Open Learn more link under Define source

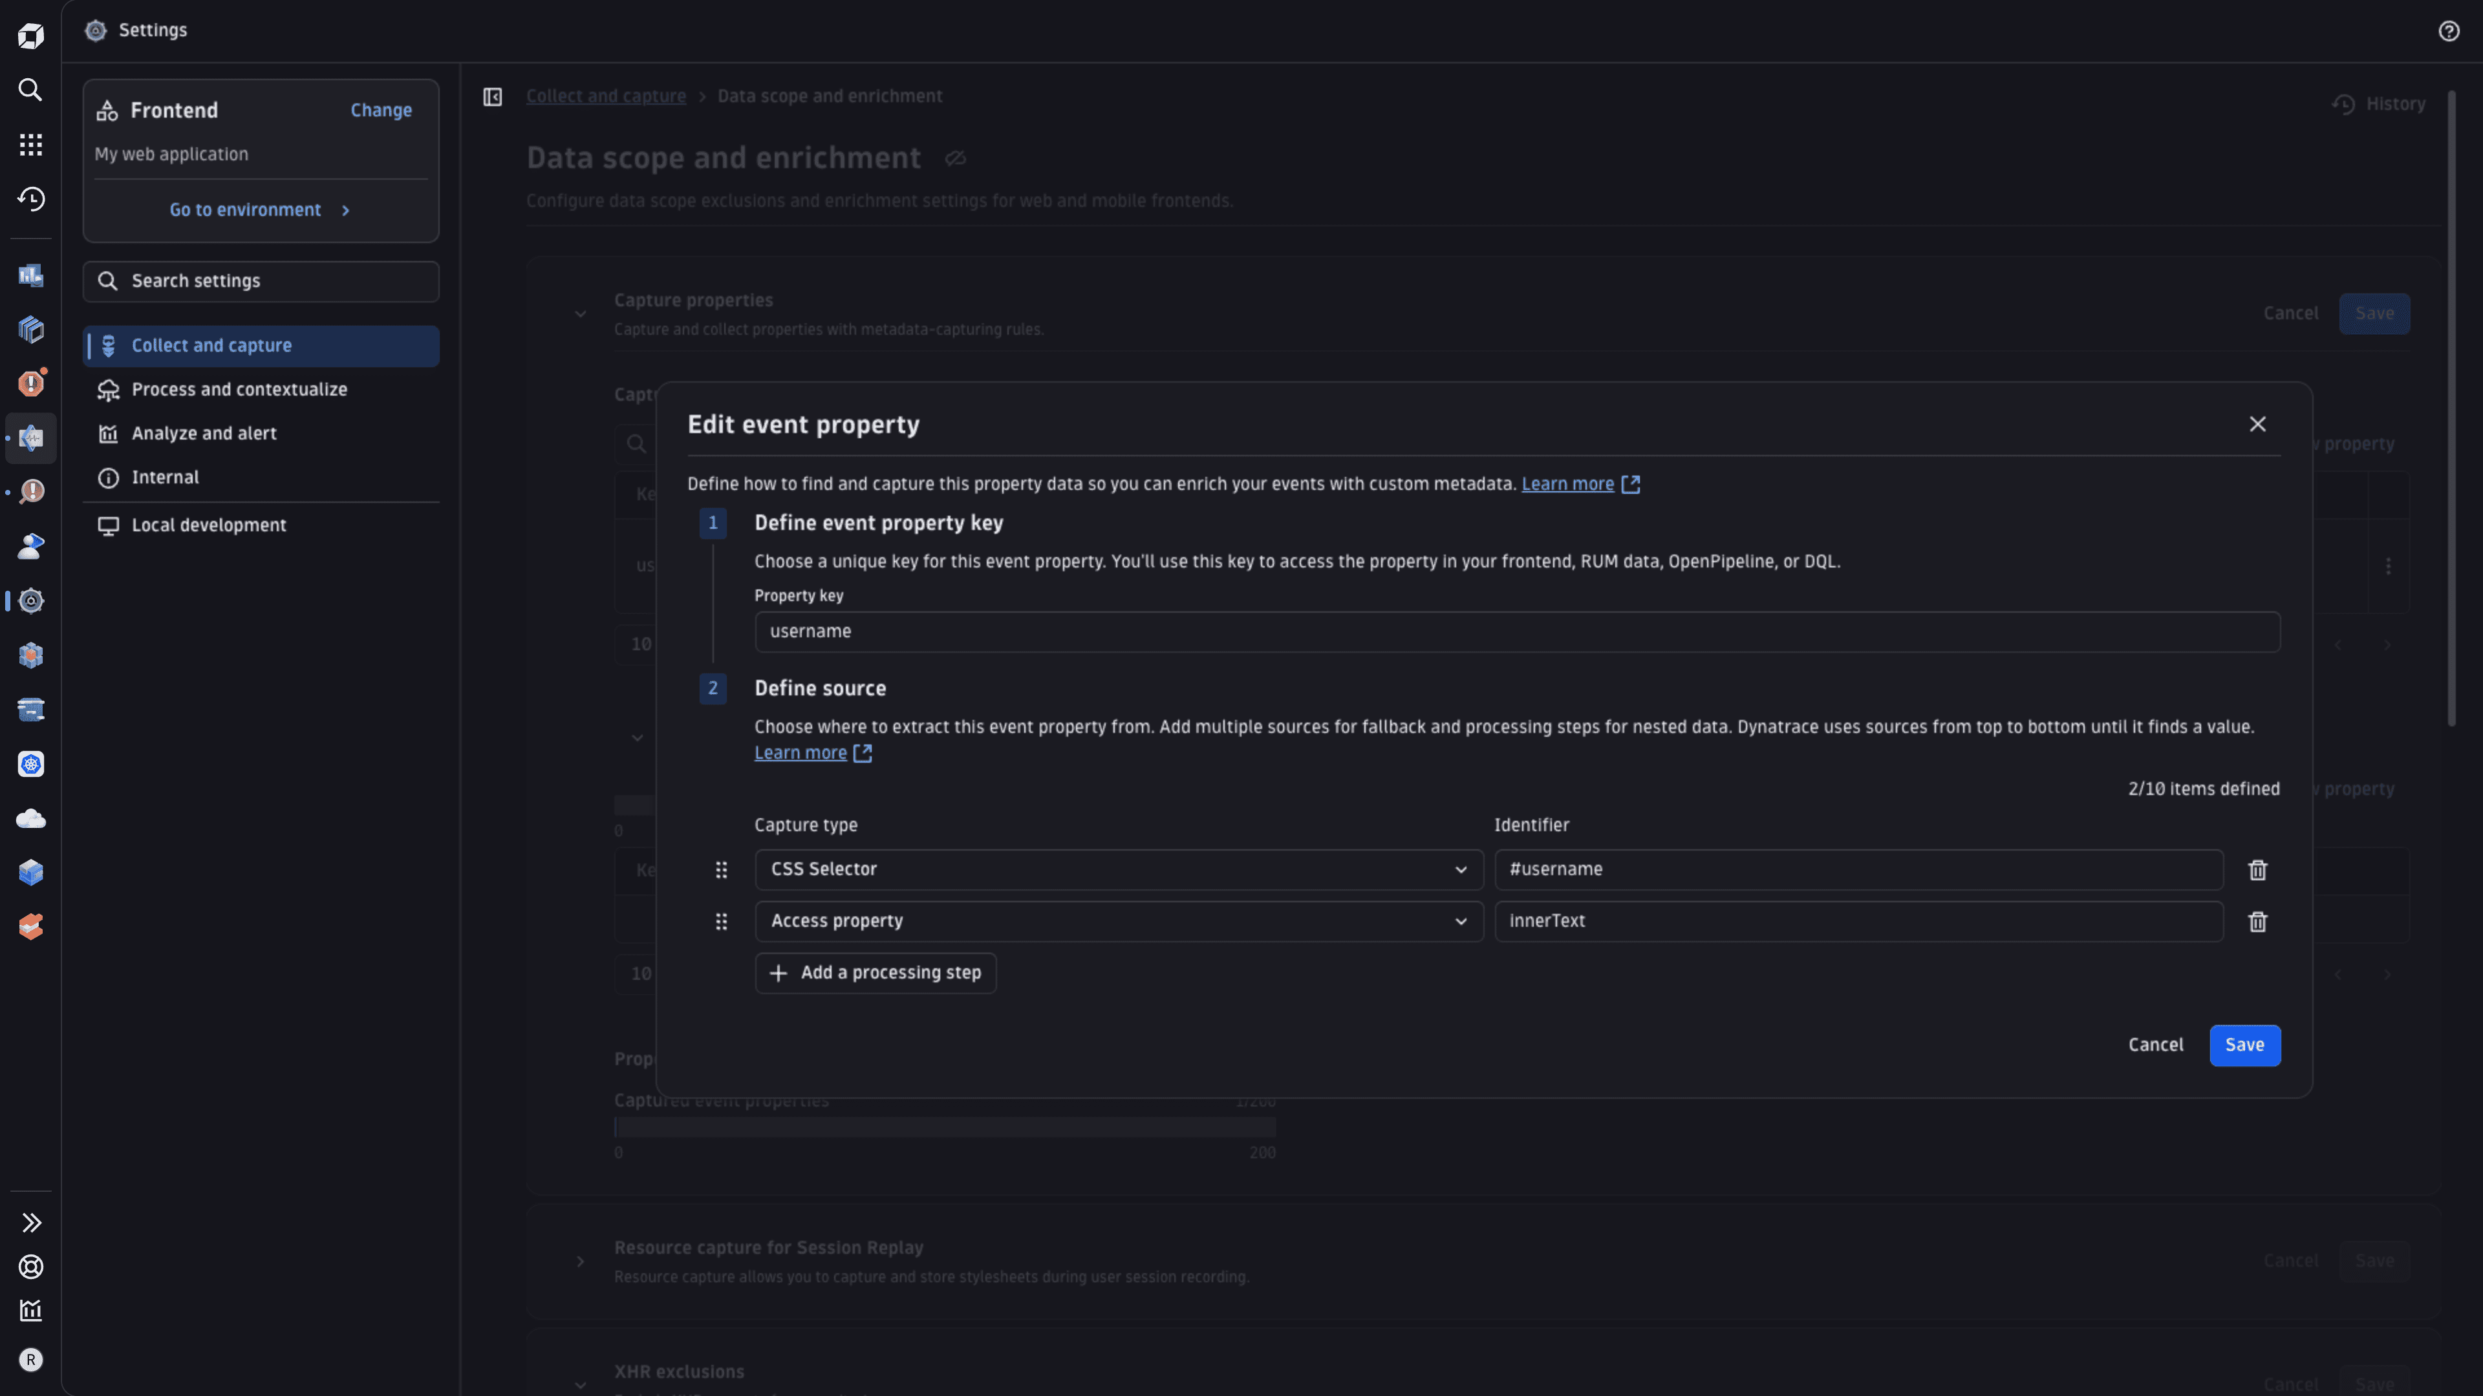coord(813,754)
